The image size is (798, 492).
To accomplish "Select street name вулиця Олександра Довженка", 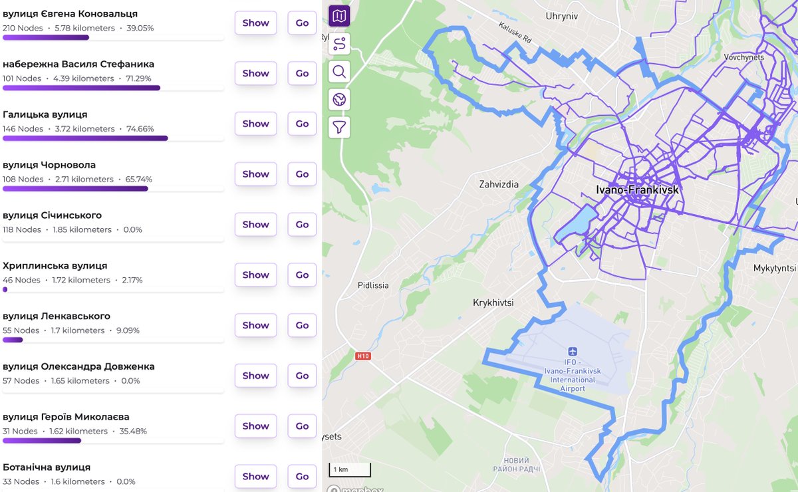I will coord(79,366).
